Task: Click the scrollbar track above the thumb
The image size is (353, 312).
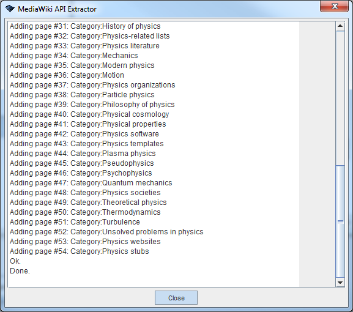Action: 340,98
